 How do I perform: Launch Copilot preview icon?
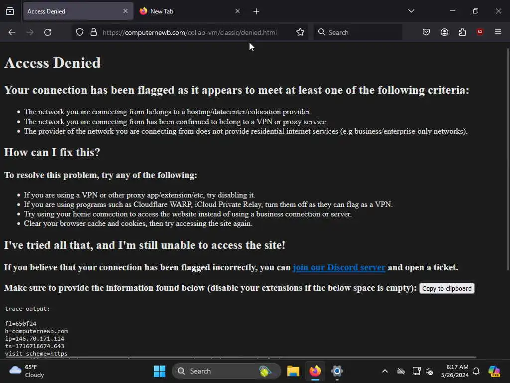click(x=494, y=371)
